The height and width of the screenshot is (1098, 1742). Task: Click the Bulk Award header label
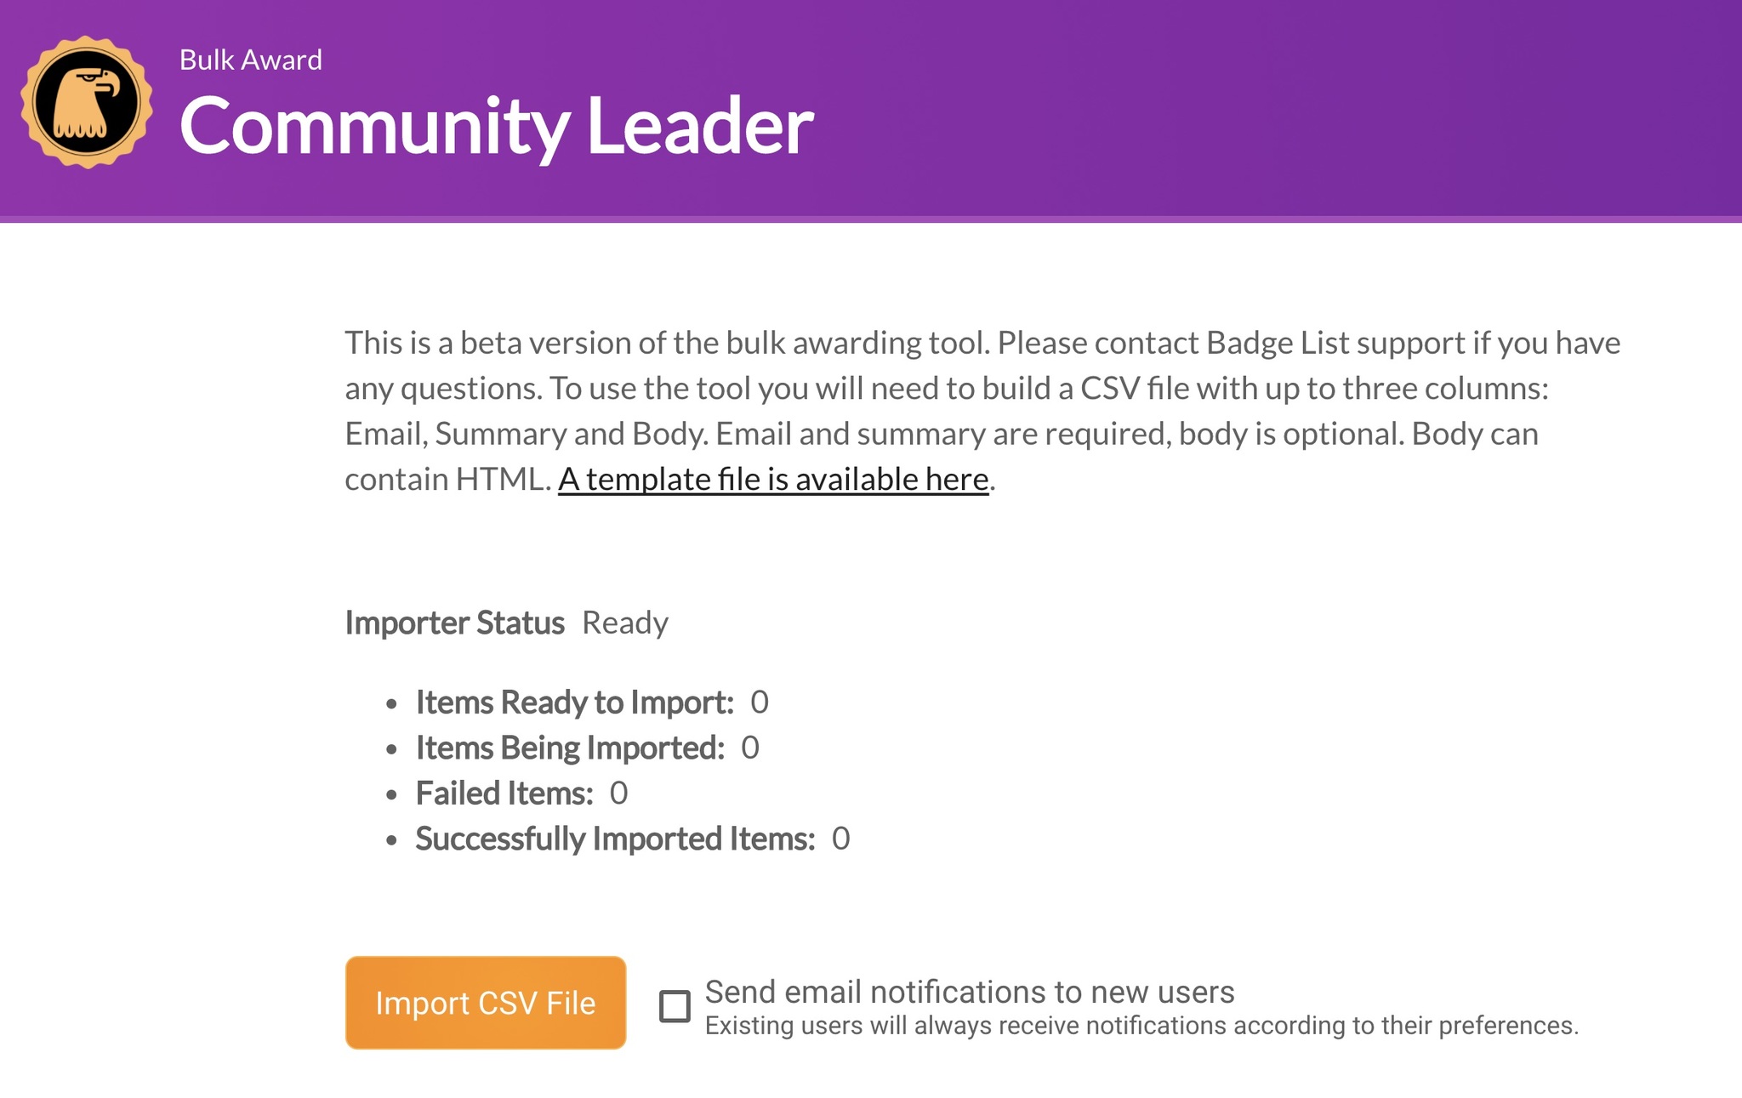[x=251, y=60]
